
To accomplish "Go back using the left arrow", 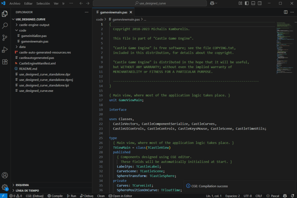I will point(81,3).
